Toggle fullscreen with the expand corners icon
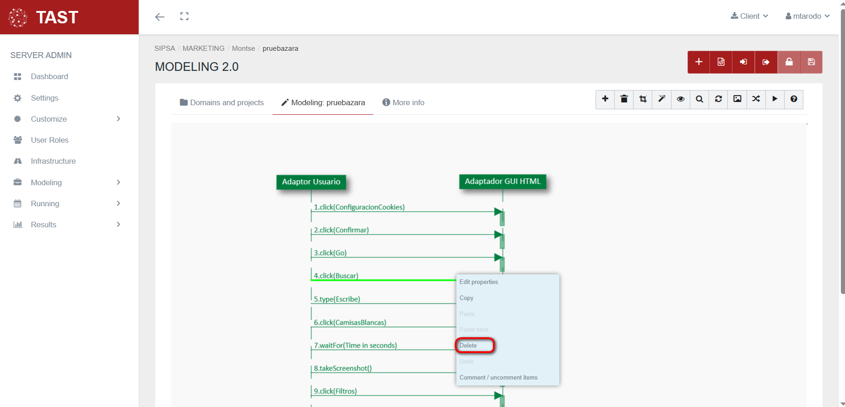The image size is (845, 407). tap(184, 16)
